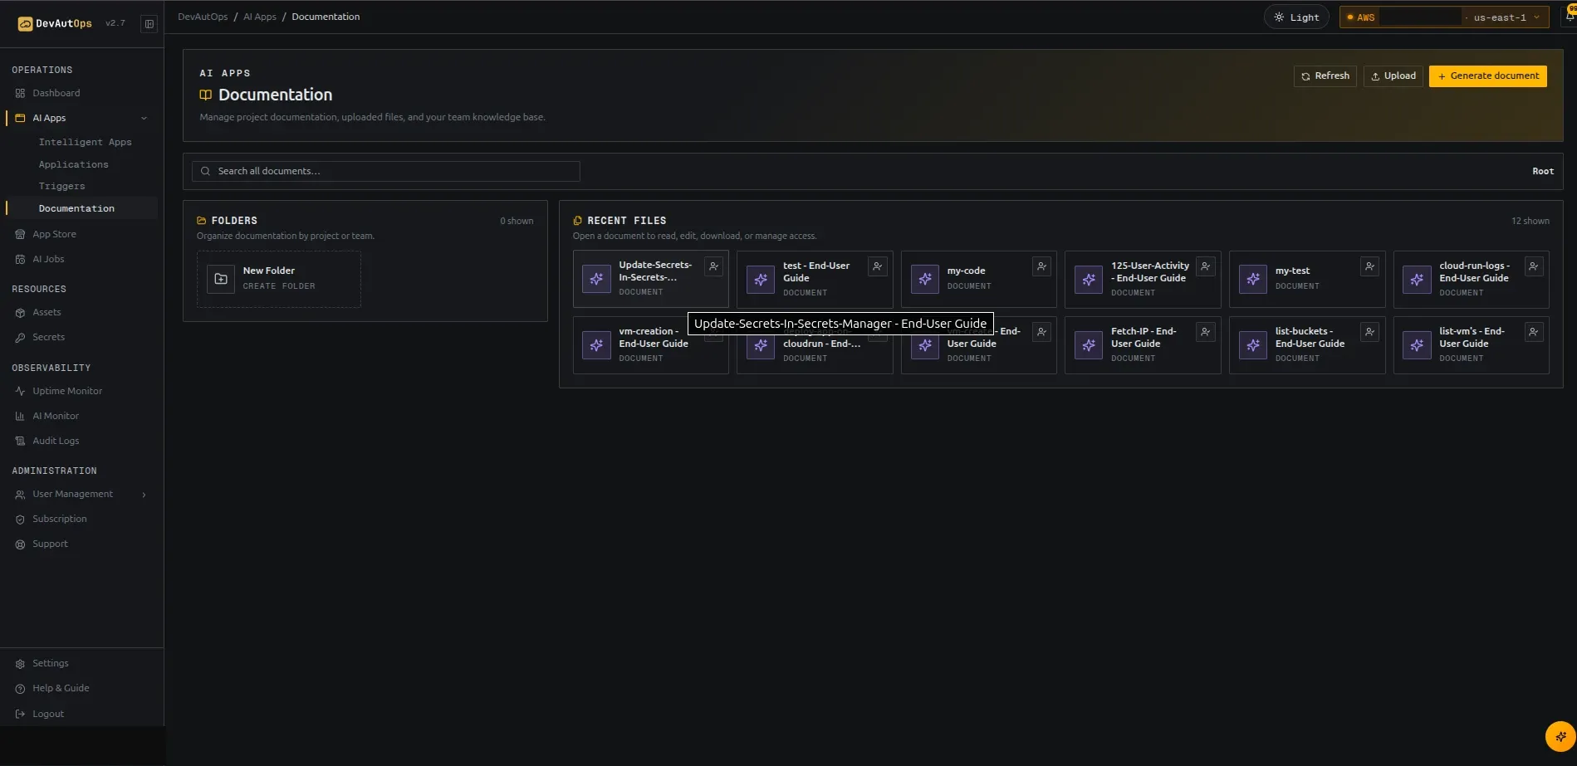Click the Uptime Monitor pulse icon
The width and height of the screenshot is (1577, 766).
20,392
